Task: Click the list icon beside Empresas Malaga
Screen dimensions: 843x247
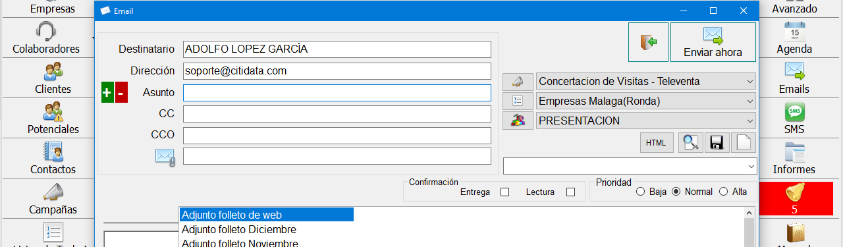Action: (518, 101)
